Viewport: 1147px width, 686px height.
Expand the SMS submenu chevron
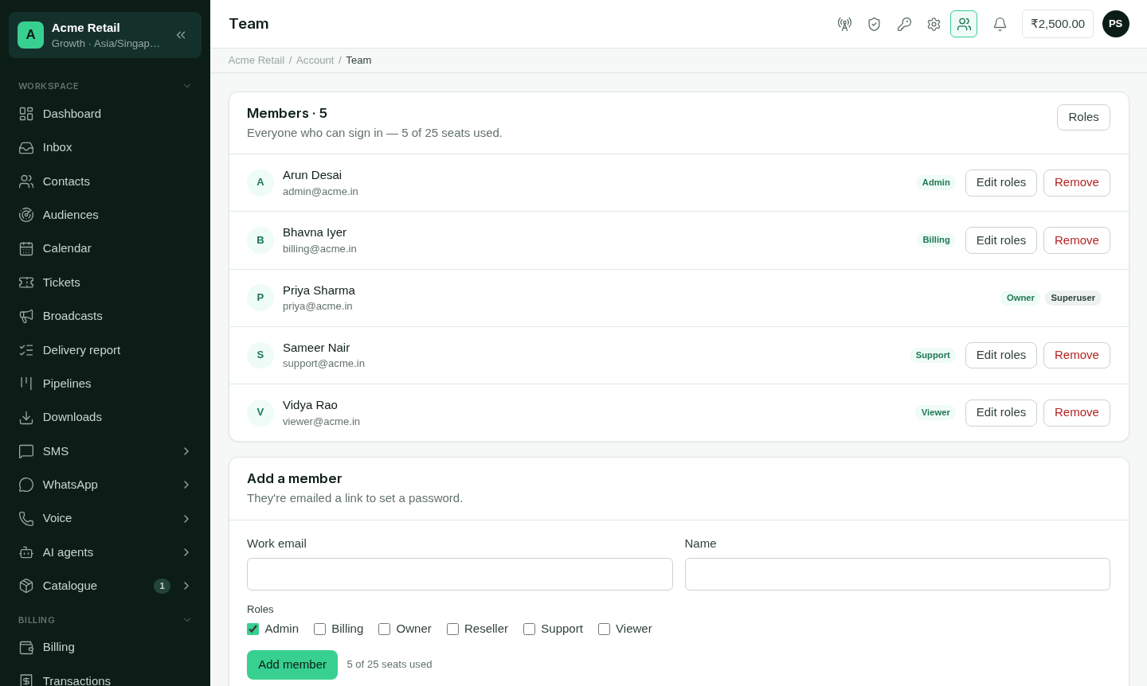tap(186, 451)
